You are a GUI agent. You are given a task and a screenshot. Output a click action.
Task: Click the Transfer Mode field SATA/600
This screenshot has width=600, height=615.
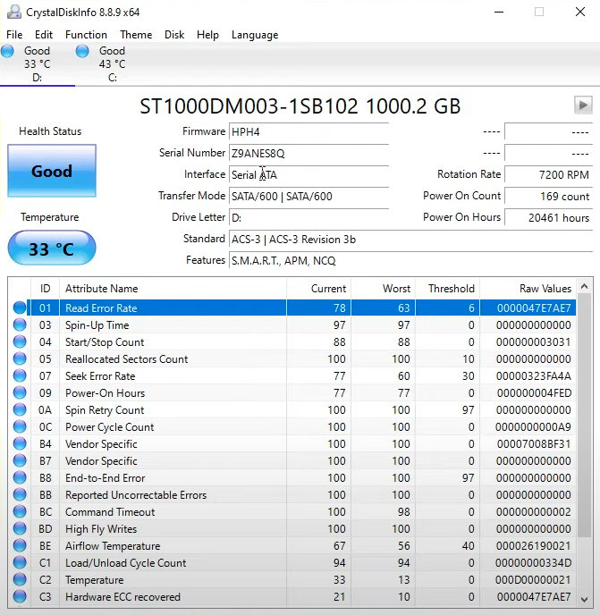pos(308,196)
